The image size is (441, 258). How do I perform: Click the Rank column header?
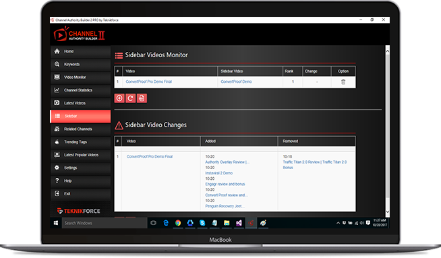[293, 71]
